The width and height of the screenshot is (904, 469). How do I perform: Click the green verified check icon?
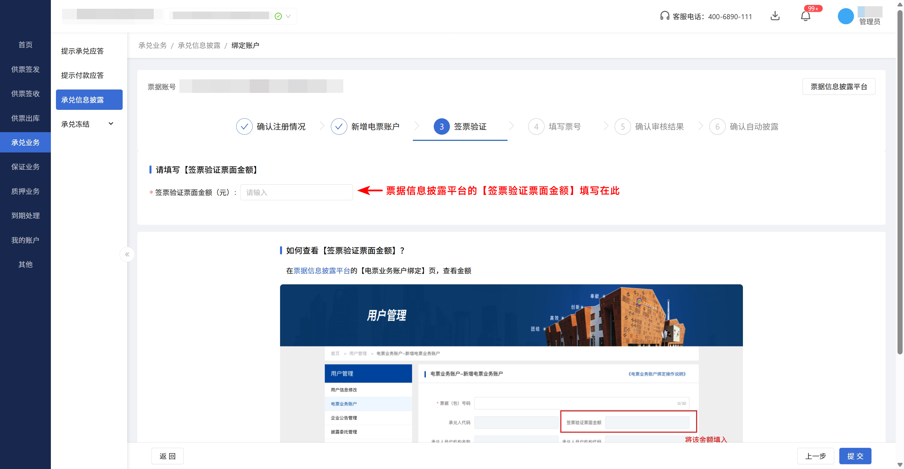coord(278,16)
